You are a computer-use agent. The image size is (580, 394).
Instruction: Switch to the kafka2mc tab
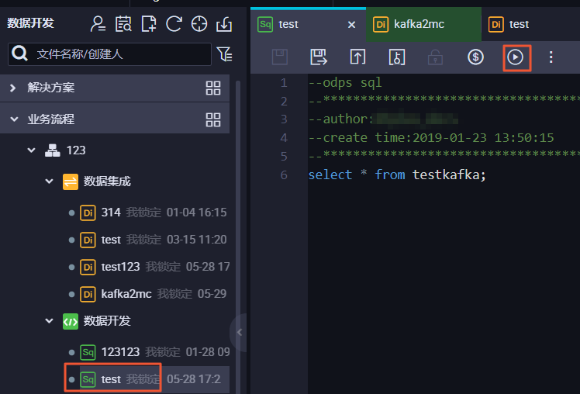[x=423, y=24]
